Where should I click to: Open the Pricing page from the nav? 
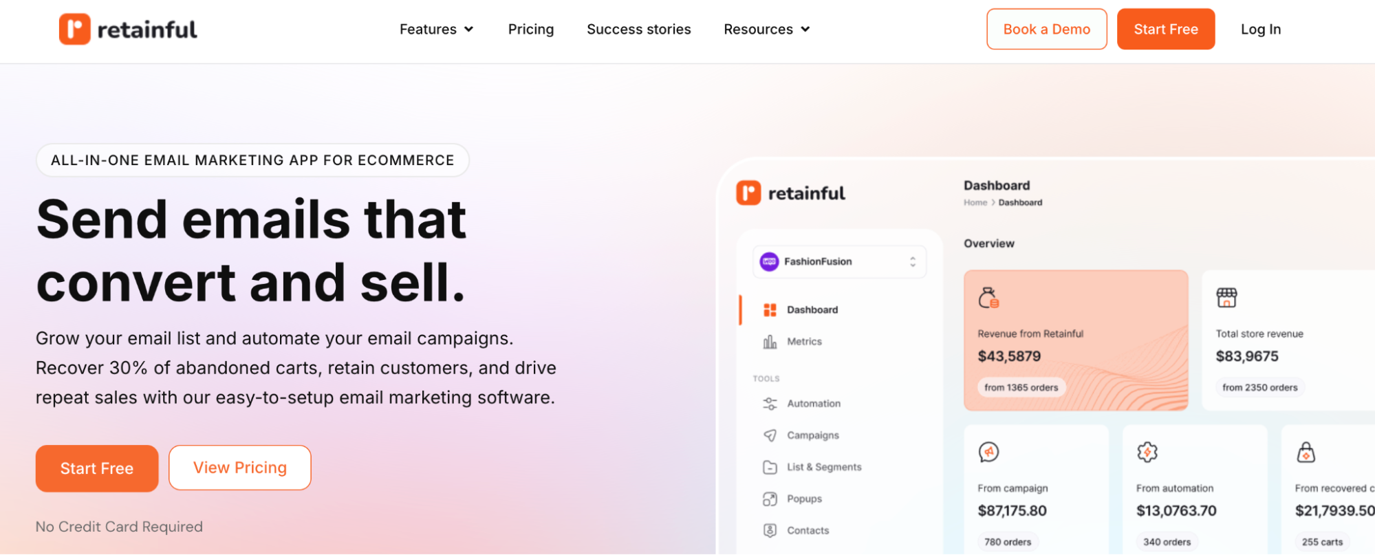point(531,30)
